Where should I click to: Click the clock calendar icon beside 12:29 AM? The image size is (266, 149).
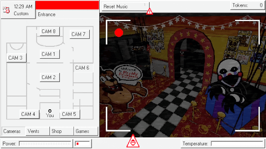coord(6,10)
